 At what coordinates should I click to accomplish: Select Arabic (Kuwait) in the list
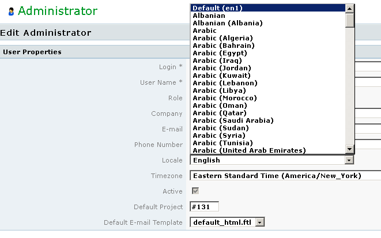tap(268, 75)
